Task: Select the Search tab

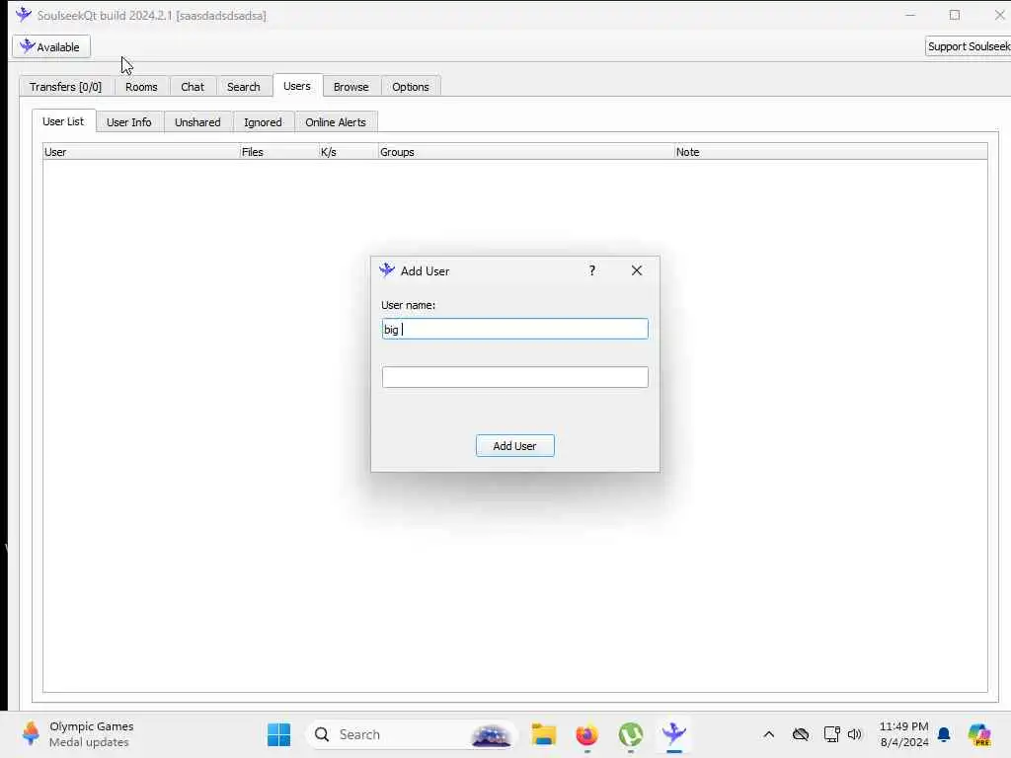Action: tap(243, 87)
